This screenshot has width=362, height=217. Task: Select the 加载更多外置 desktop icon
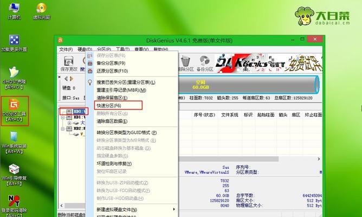(14, 43)
